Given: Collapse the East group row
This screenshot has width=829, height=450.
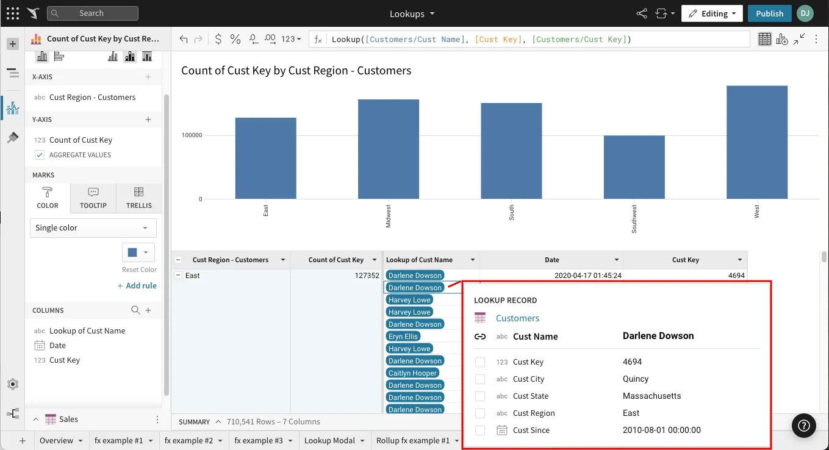Looking at the screenshot, I should (178, 276).
